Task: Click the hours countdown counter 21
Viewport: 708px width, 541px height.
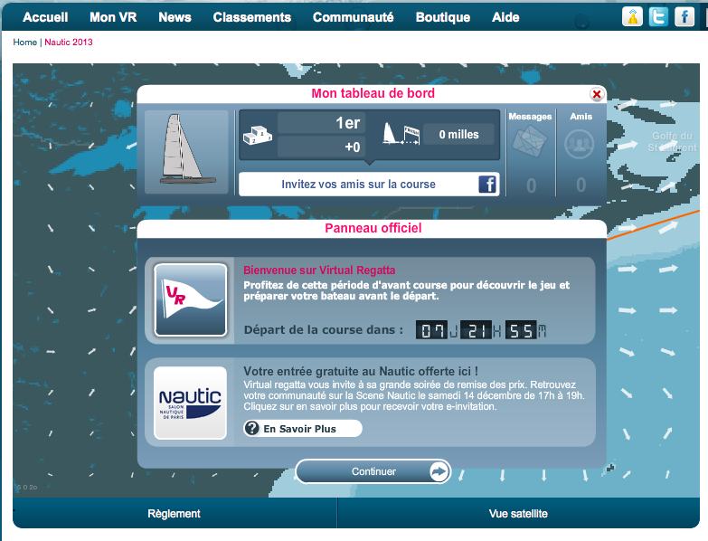Action: point(476,330)
